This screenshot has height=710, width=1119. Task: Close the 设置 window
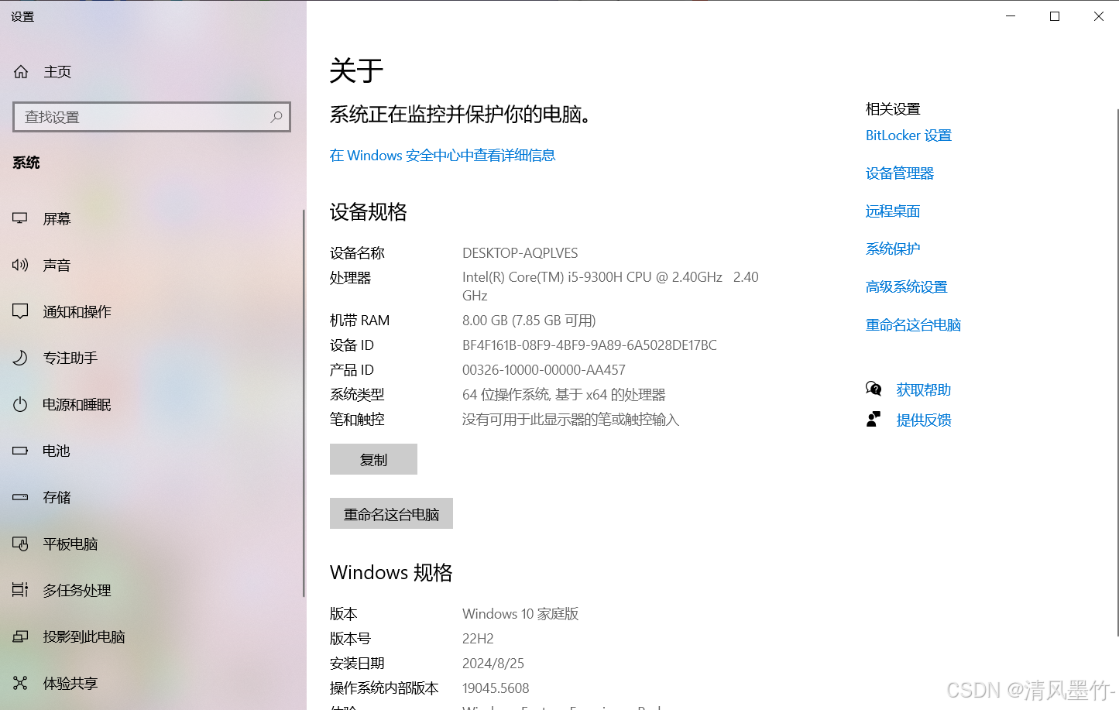tap(1098, 16)
